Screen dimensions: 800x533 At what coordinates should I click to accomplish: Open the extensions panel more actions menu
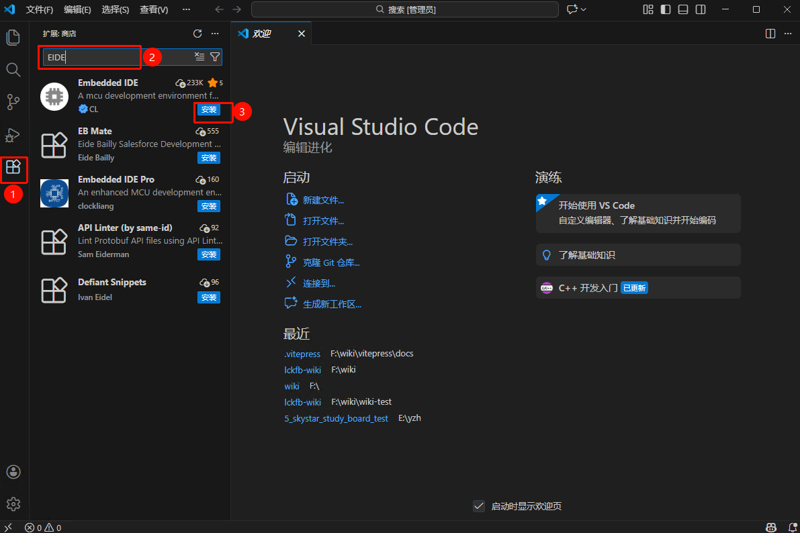(215, 34)
